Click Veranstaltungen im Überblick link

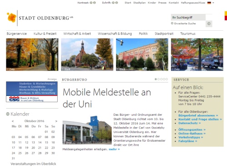[x=33, y=164]
